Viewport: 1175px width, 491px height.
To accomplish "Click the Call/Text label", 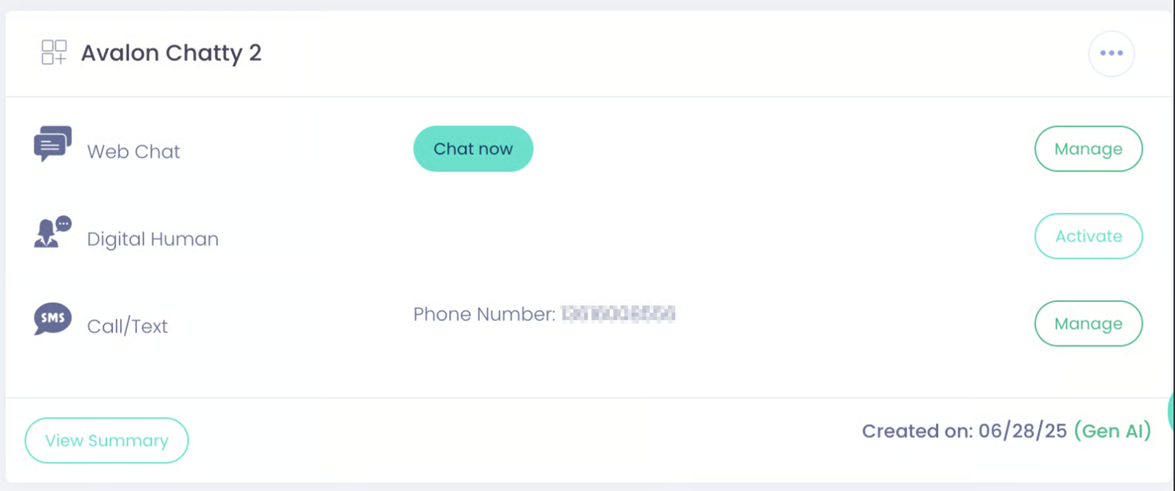I will coord(127,326).
